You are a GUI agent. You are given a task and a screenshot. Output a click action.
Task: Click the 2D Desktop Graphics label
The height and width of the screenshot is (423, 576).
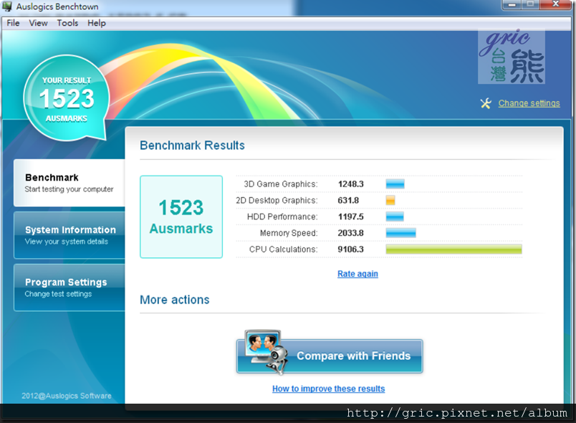pyautogui.click(x=277, y=200)
